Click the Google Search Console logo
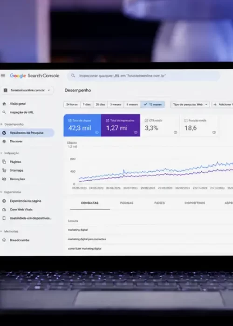Viewport: 233px width, 326px height. pyautogui.click(x=34, y=75)
